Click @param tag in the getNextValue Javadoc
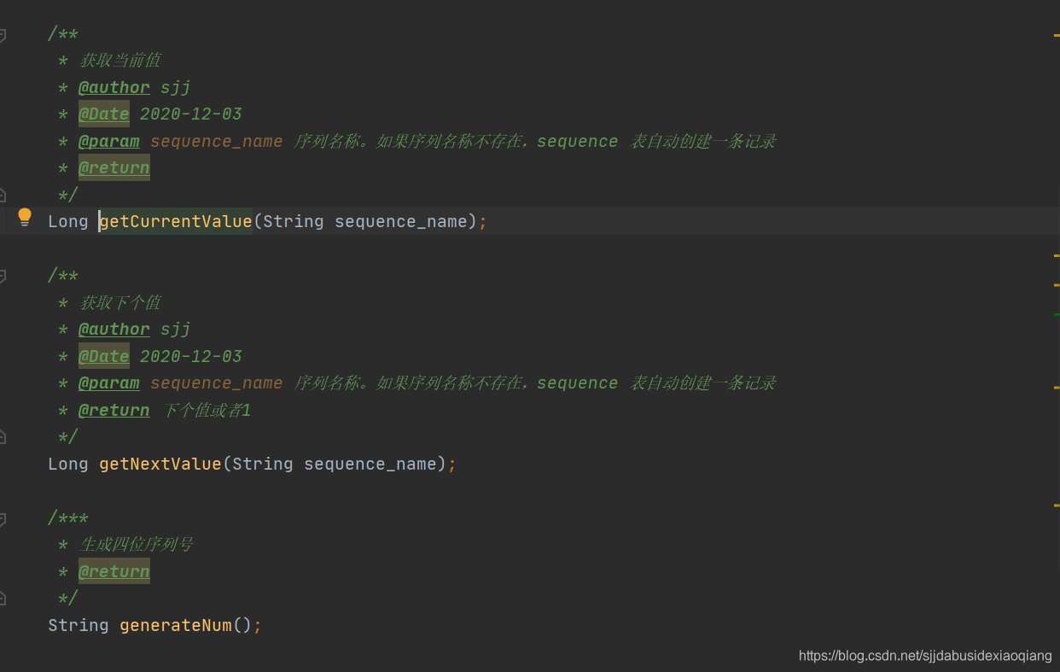Image resolution: width=1060 pixels, height=672 pixels. [109, 383]
